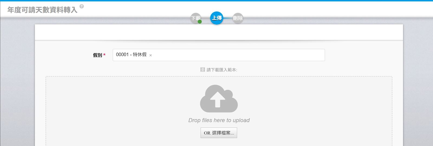Open the 請下載匯入範本 text link

coord(222,70)
